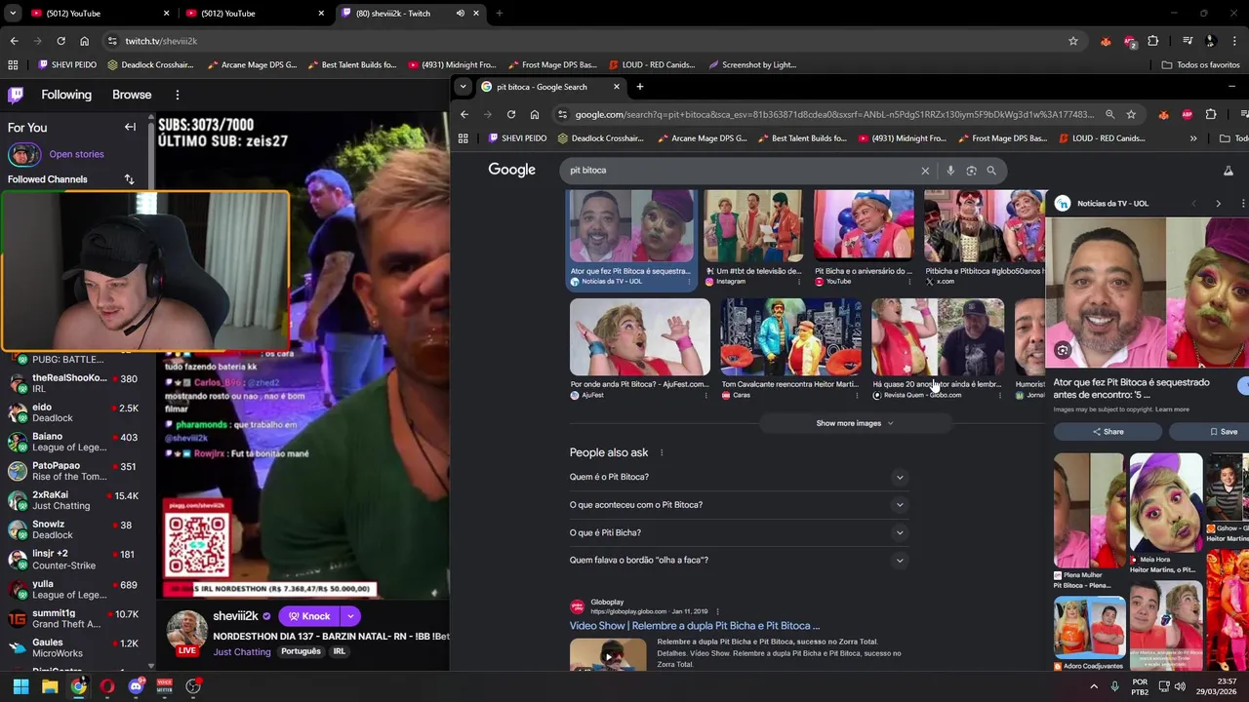1249x702 pixels.
Task: Switch to first YouTube tab
Action: click(x=101, y=13)
